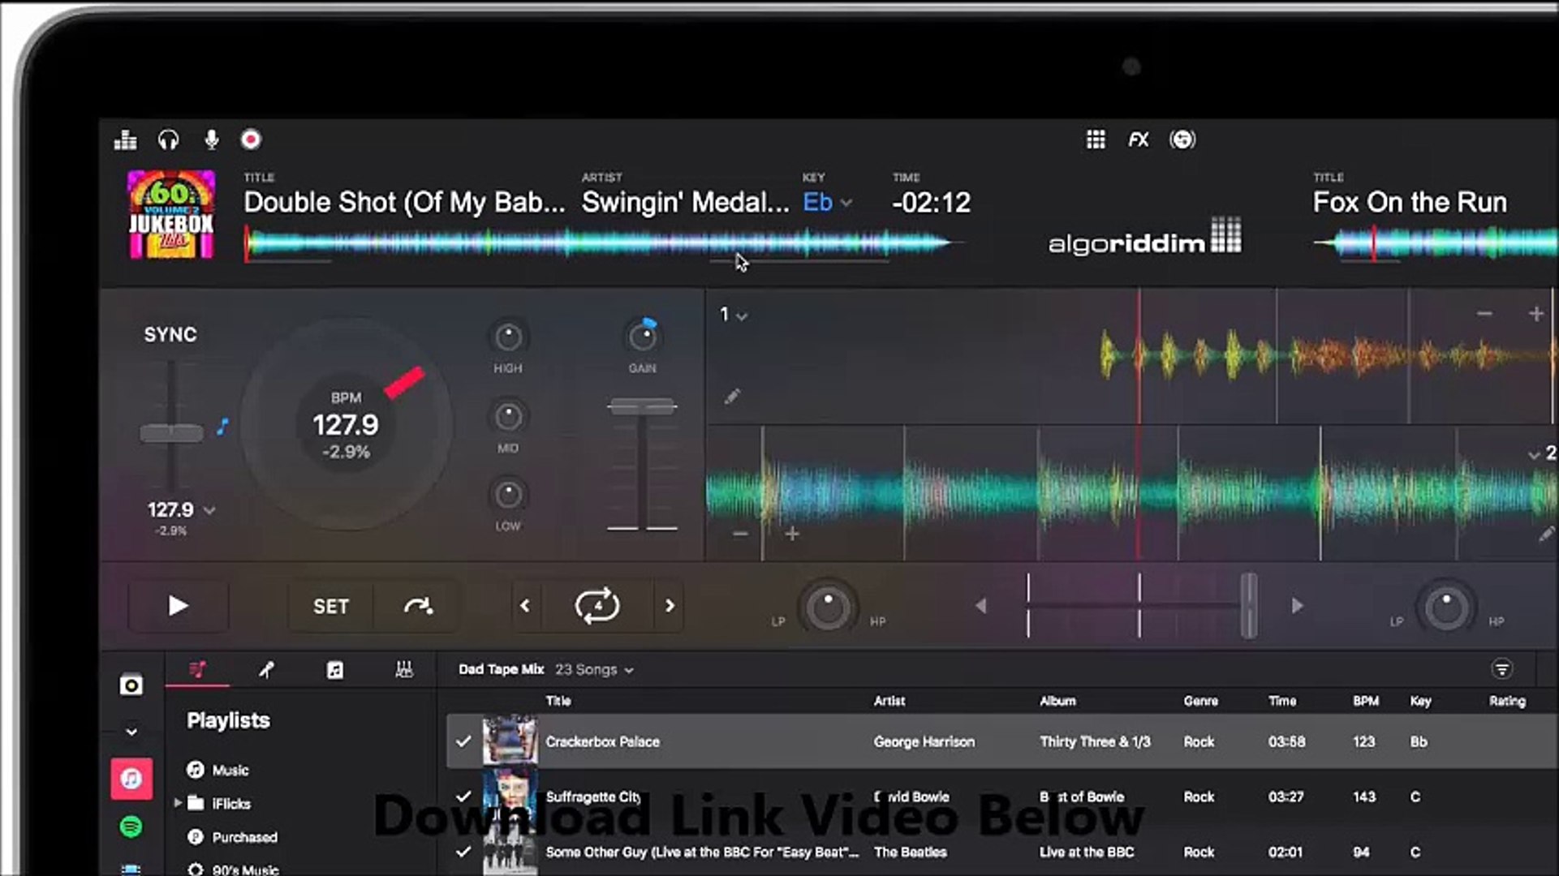Toggle checkmark for Some Other Guy
Screen dimensions: 1559x876
click(x=463, y=852)
